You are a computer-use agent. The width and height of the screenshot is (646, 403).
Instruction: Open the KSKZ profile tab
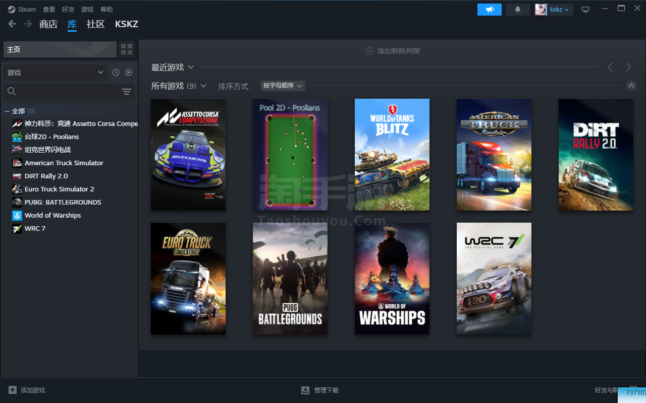[x=127, y=24]
